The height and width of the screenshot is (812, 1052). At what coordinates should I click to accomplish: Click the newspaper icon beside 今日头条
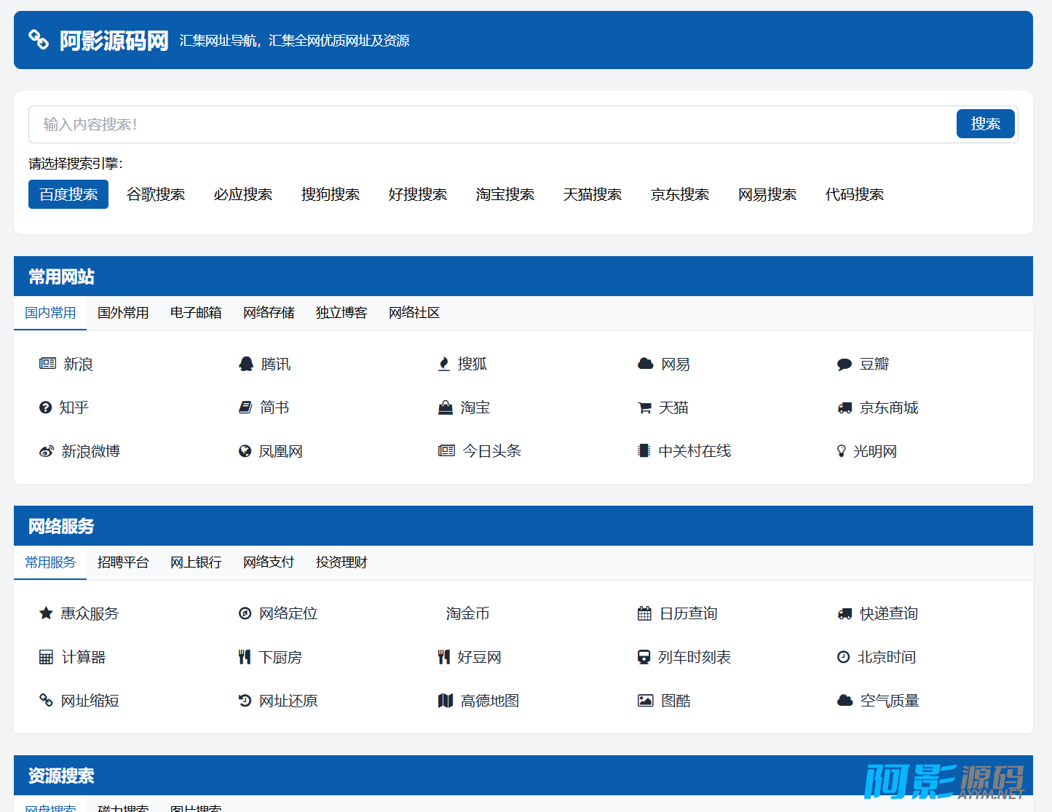[446, 451]
